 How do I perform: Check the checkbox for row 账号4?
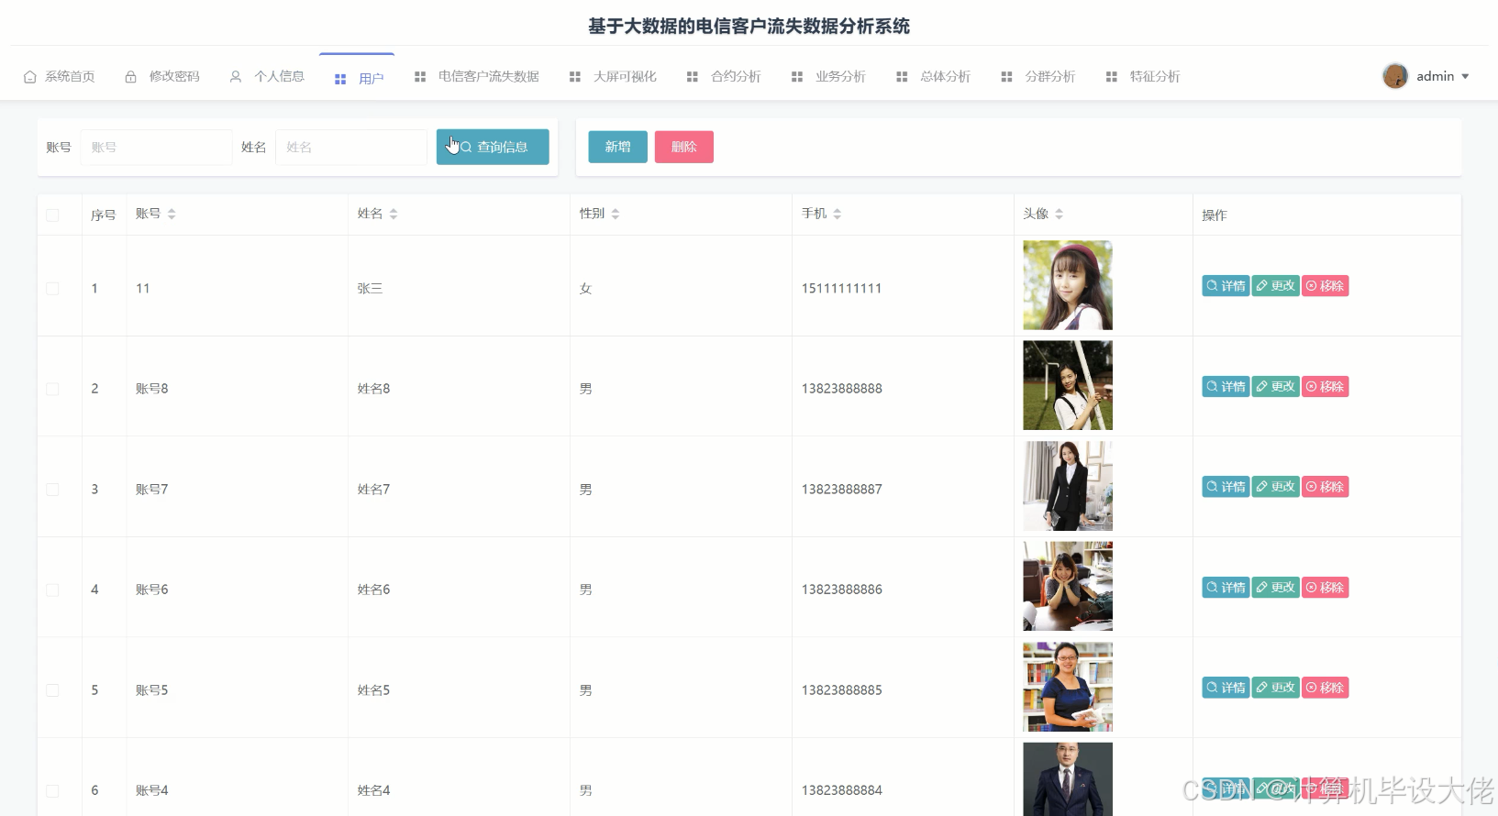(52, 791)
